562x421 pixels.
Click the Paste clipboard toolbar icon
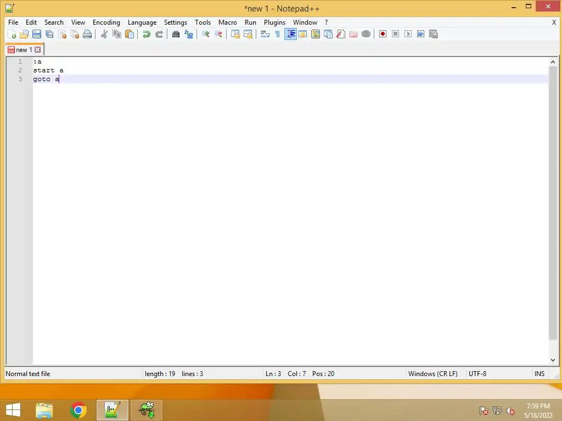click(130, 34)
